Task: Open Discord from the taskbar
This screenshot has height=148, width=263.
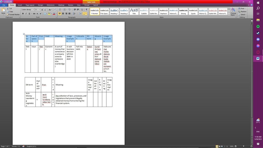Action: [258, 39]
